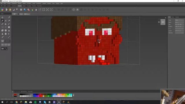Pick the Brush paint tool
185x104 pixels.
coord(2,24)
